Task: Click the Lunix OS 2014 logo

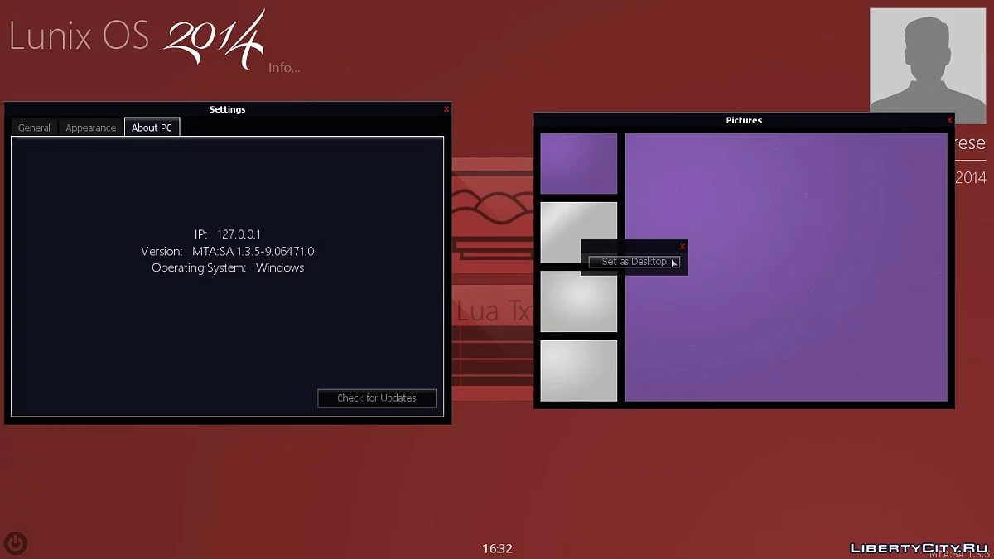Action: click(x=137, y=37)
